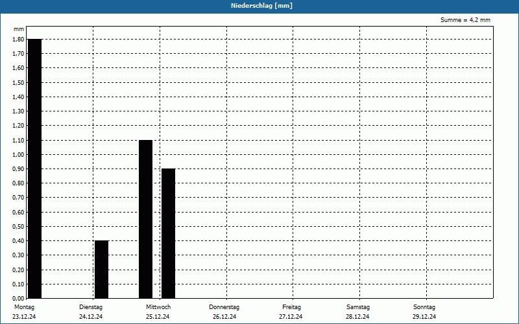Click the date 29.12.24
The width and height of the screenshot is (519, 324).
coord(424,317)
